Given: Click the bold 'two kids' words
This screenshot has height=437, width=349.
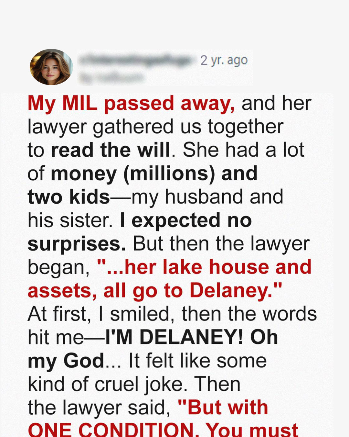Looking at the screenshot, I should tap(69, 197).
